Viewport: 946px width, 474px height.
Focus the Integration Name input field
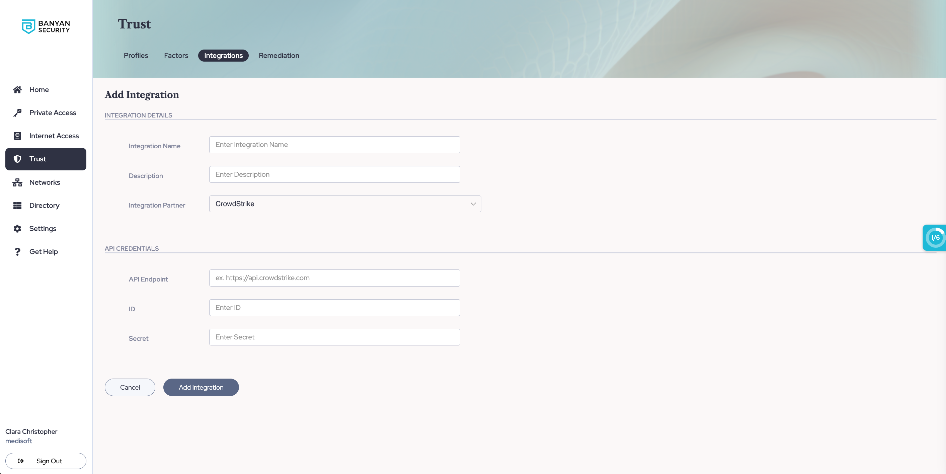[x=334, y=145]
